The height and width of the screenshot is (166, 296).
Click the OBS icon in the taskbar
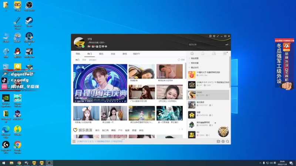[x=49, y=163]
